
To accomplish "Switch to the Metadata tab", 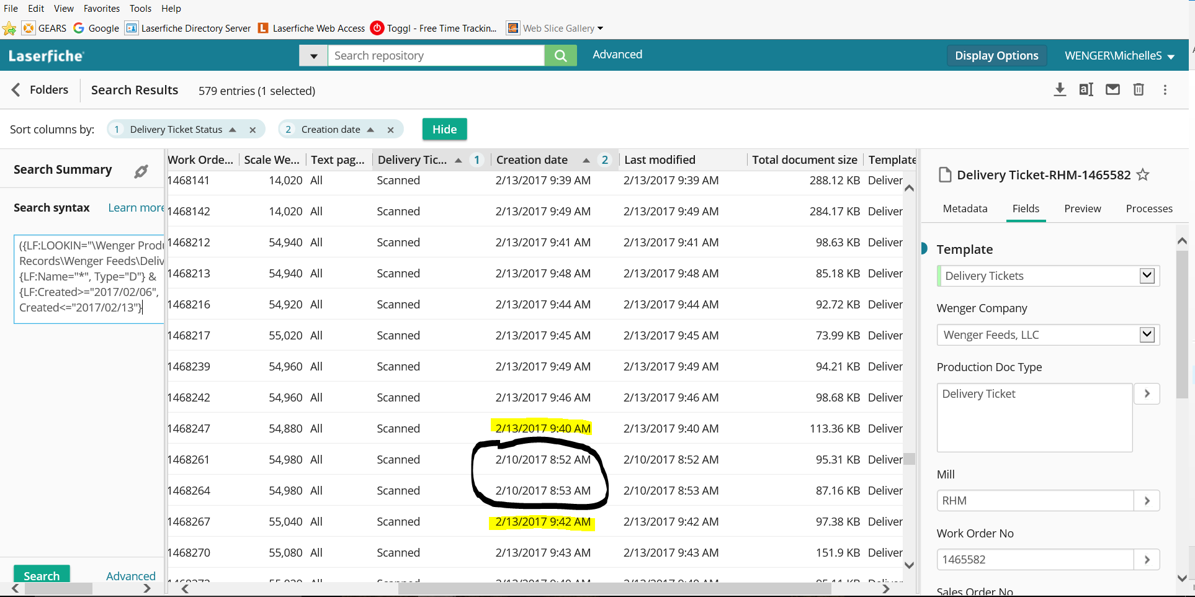I will pos(965,209).
